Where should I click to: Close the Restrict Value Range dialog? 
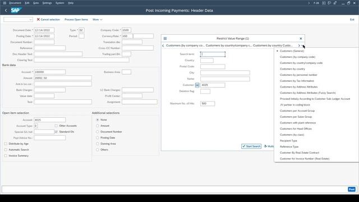point(301,39)
